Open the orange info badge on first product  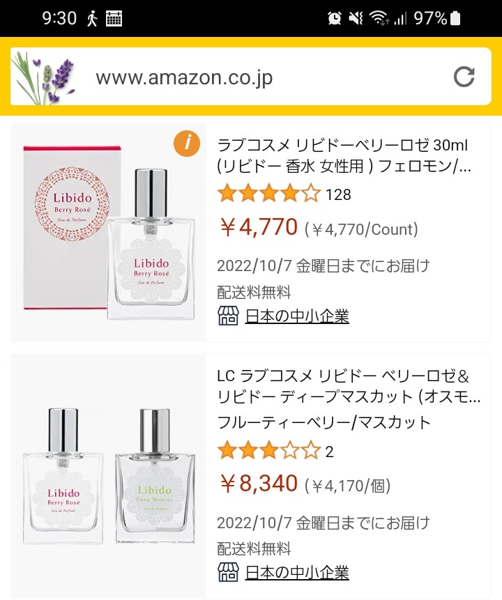186,143
